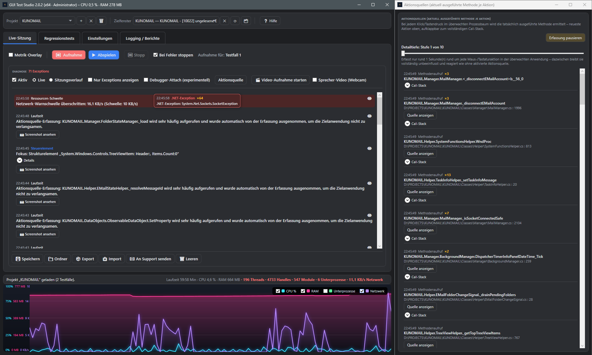592x355 pixels.
Task: Expand Call-Stack for SystemFunctionsHelper.WndProc
Action: [x=407, y=162]
